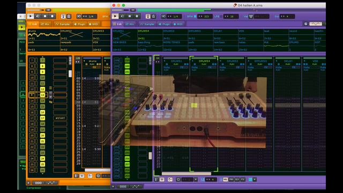Enable record edit mode in purple window
The image size is (343, 193).
point(137,16)
